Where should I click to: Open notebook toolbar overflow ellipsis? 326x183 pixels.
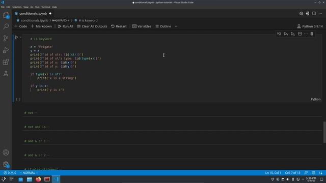[177, 26]
